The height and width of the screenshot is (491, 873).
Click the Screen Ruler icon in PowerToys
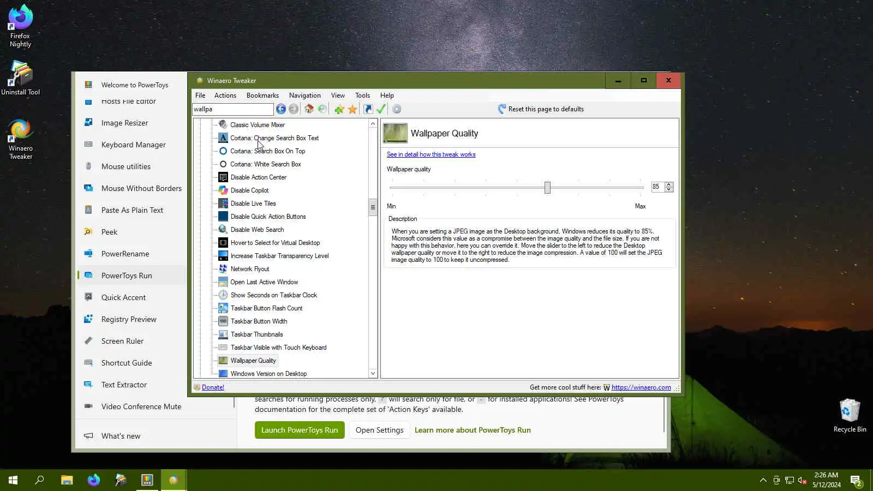88,341
